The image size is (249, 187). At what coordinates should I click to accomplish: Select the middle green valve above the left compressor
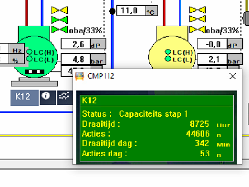pos(59,20)
